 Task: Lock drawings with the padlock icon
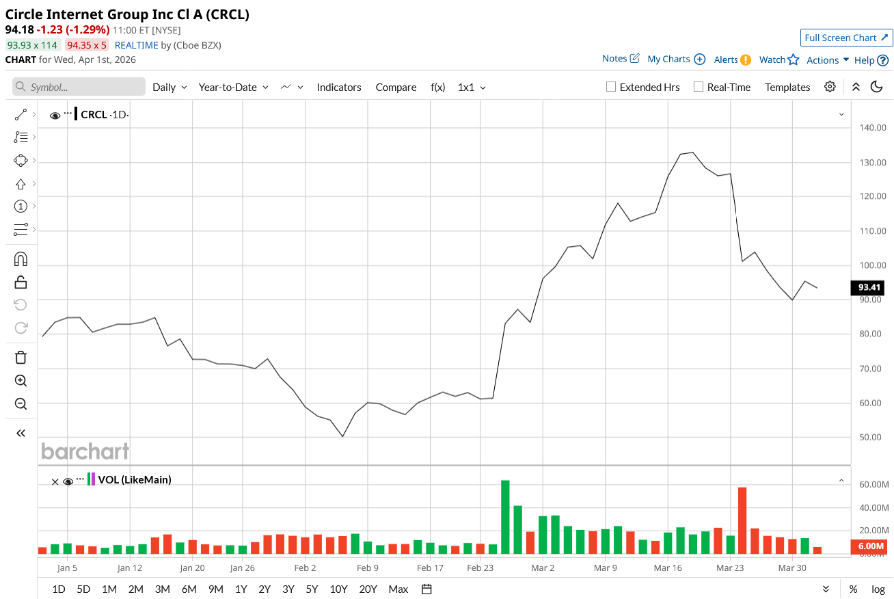21,282
